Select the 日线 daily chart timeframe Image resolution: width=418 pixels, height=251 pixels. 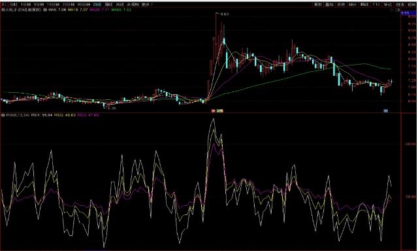tap(97, 5)
